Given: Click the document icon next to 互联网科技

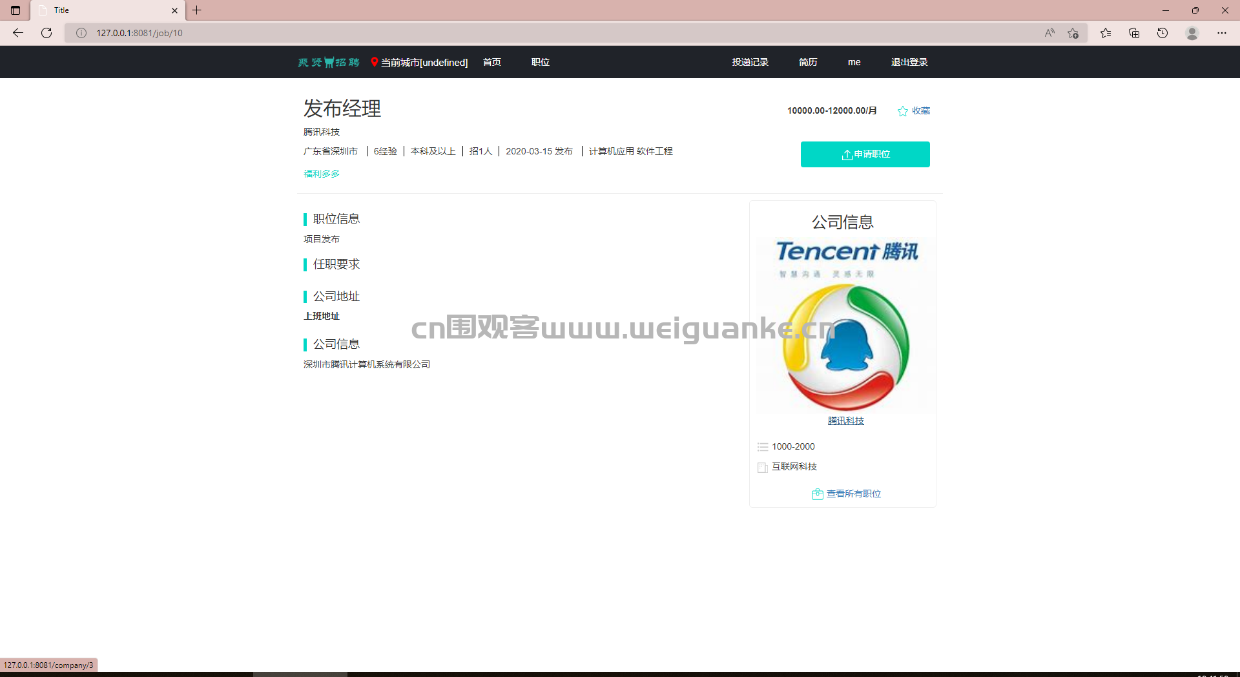Looking at the screenshot, I should pyautogui.click(x=763, y=467).
